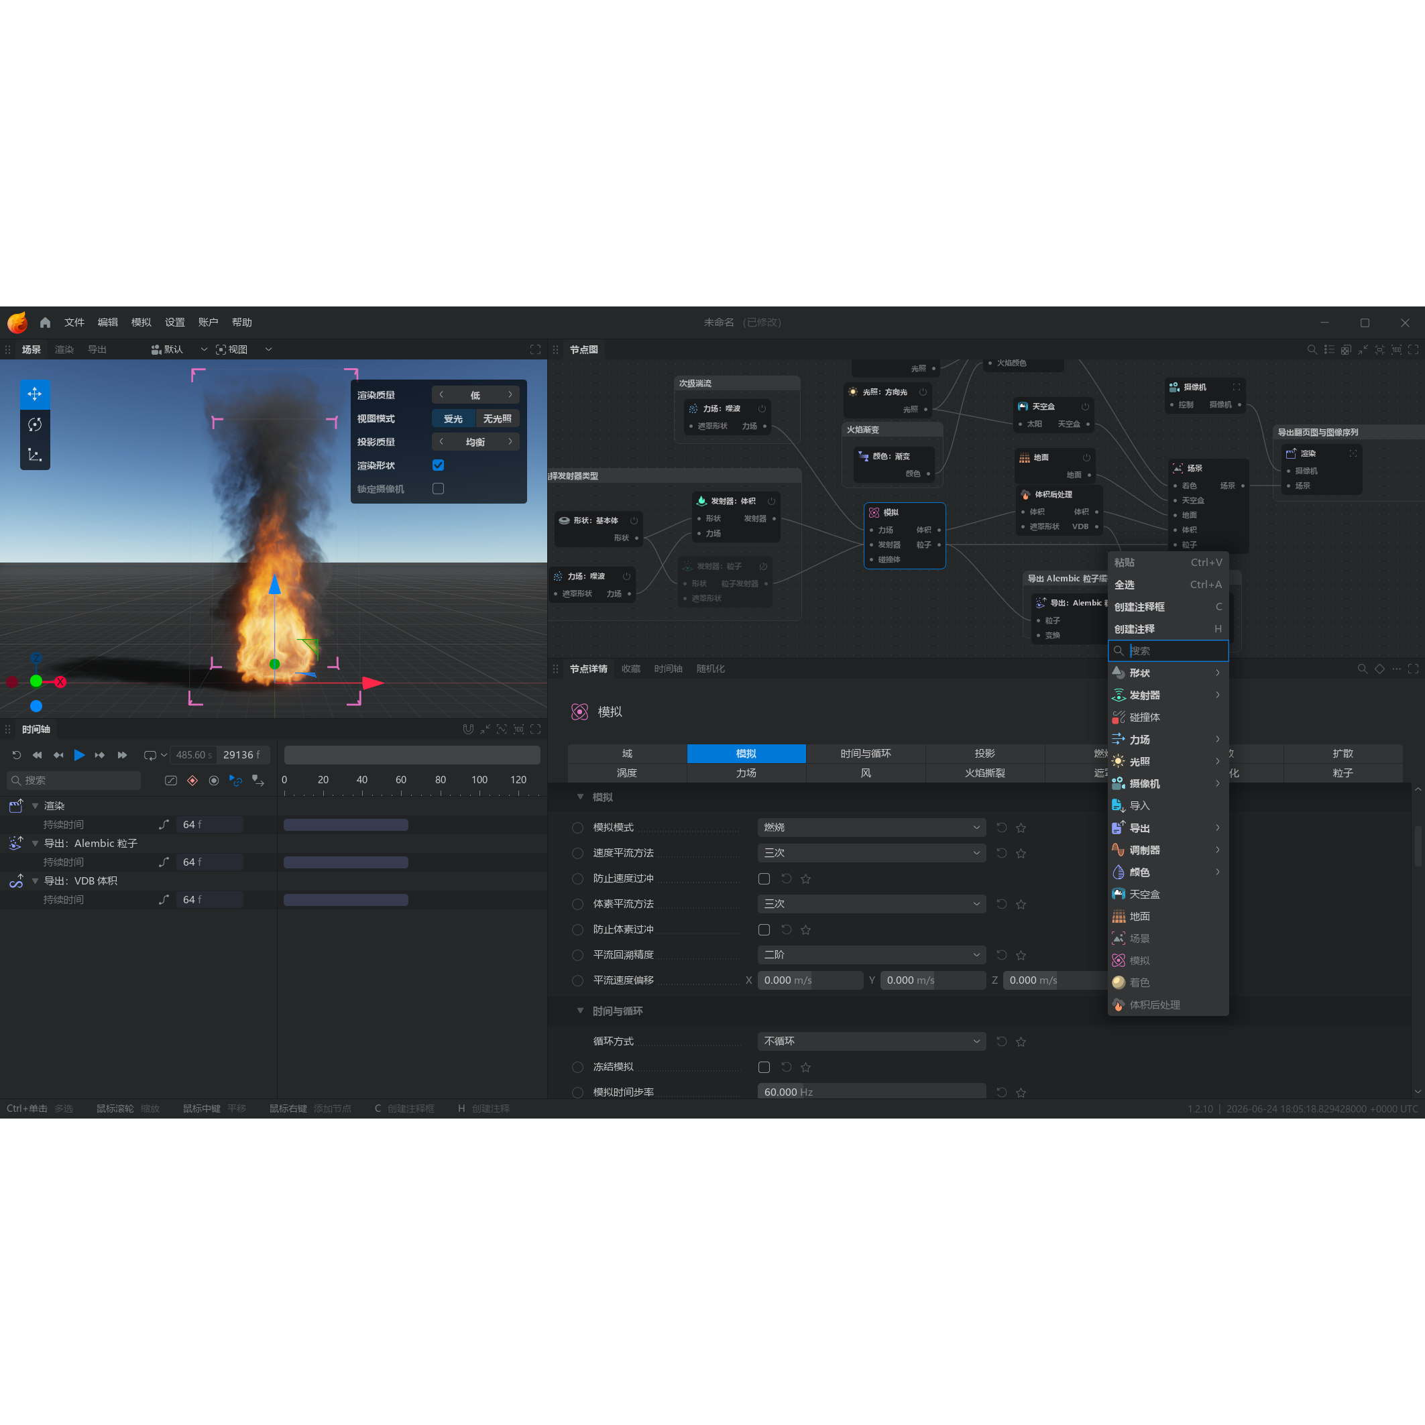Collapse the 模拟 section triangle
The height and width of the screenshot is (1425, 1425).
[x=580, y=797]
